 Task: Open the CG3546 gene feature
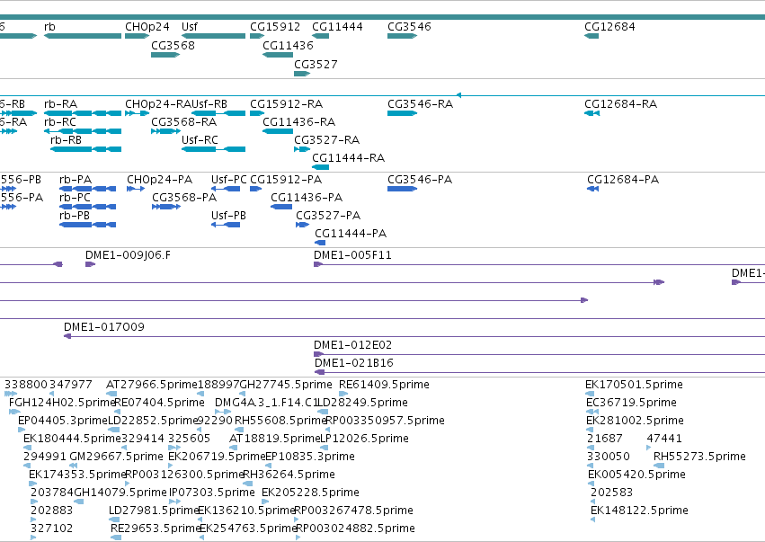click(402, 36)
